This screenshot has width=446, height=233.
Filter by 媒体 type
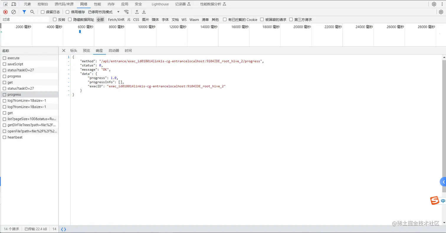coord(155,20)
